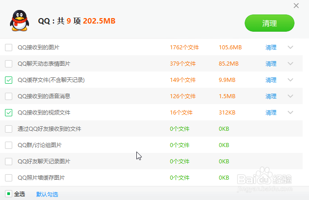Viewport: 309px width, 200px height.
Task: Click the 9.9MB size value
Action: pyautogui.click(x=227, y=80)
